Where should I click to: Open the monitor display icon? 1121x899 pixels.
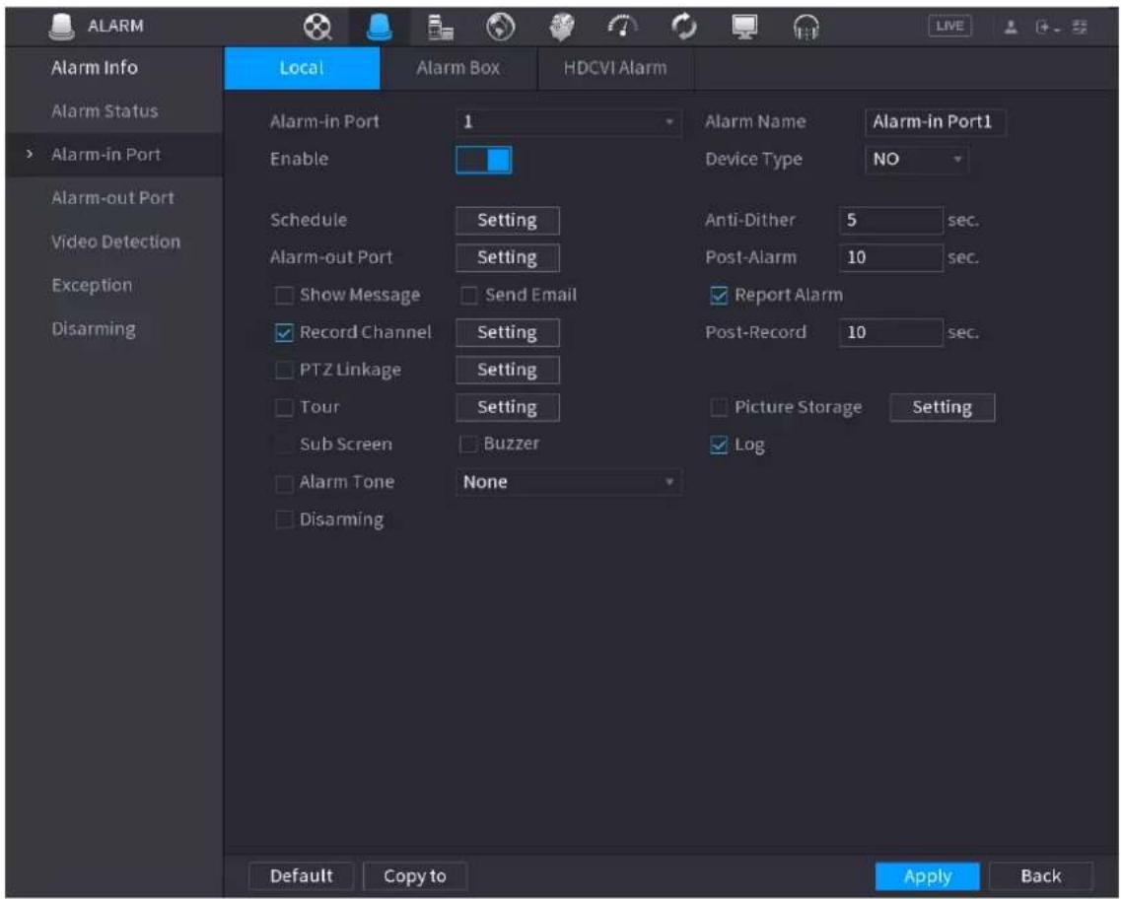pos(744,28)
